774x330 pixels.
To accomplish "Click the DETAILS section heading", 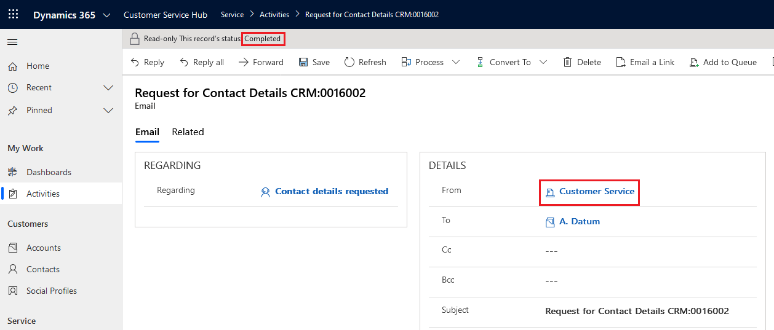I will click(447, 165).
